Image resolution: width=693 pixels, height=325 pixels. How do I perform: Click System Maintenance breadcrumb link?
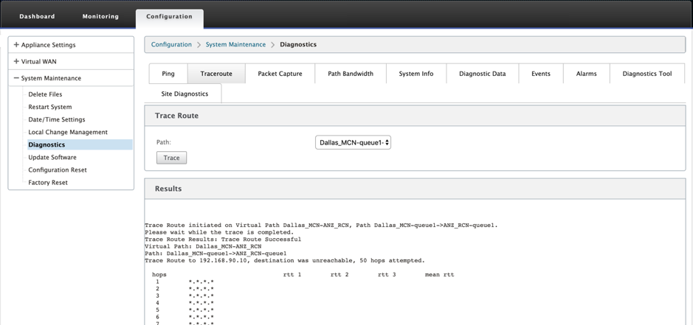235,45
